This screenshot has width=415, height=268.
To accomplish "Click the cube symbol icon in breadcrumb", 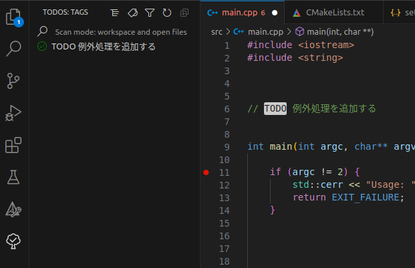I will click(299, 32).
